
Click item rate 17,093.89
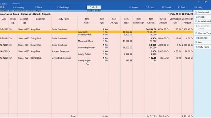click(127, 32)
